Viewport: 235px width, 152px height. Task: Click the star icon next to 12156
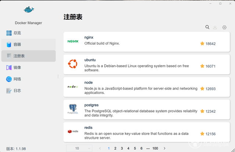[x=202, y=134]
